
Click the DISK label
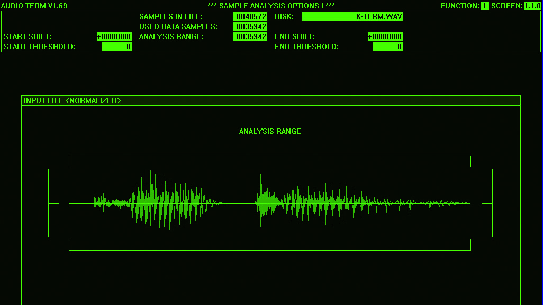(x=284, y=16)
